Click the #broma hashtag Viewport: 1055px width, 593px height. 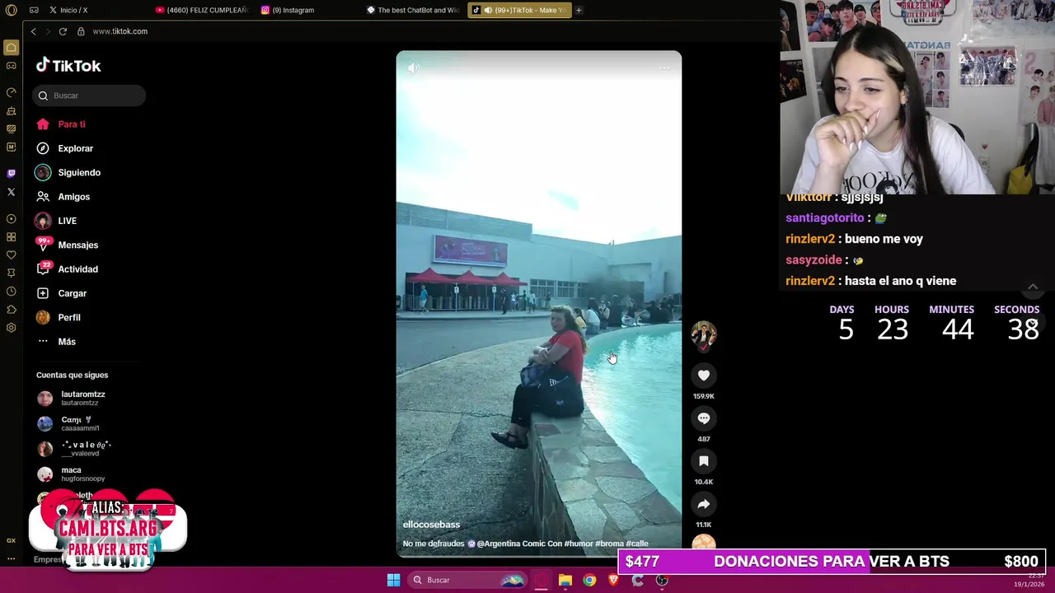(610, 544)
